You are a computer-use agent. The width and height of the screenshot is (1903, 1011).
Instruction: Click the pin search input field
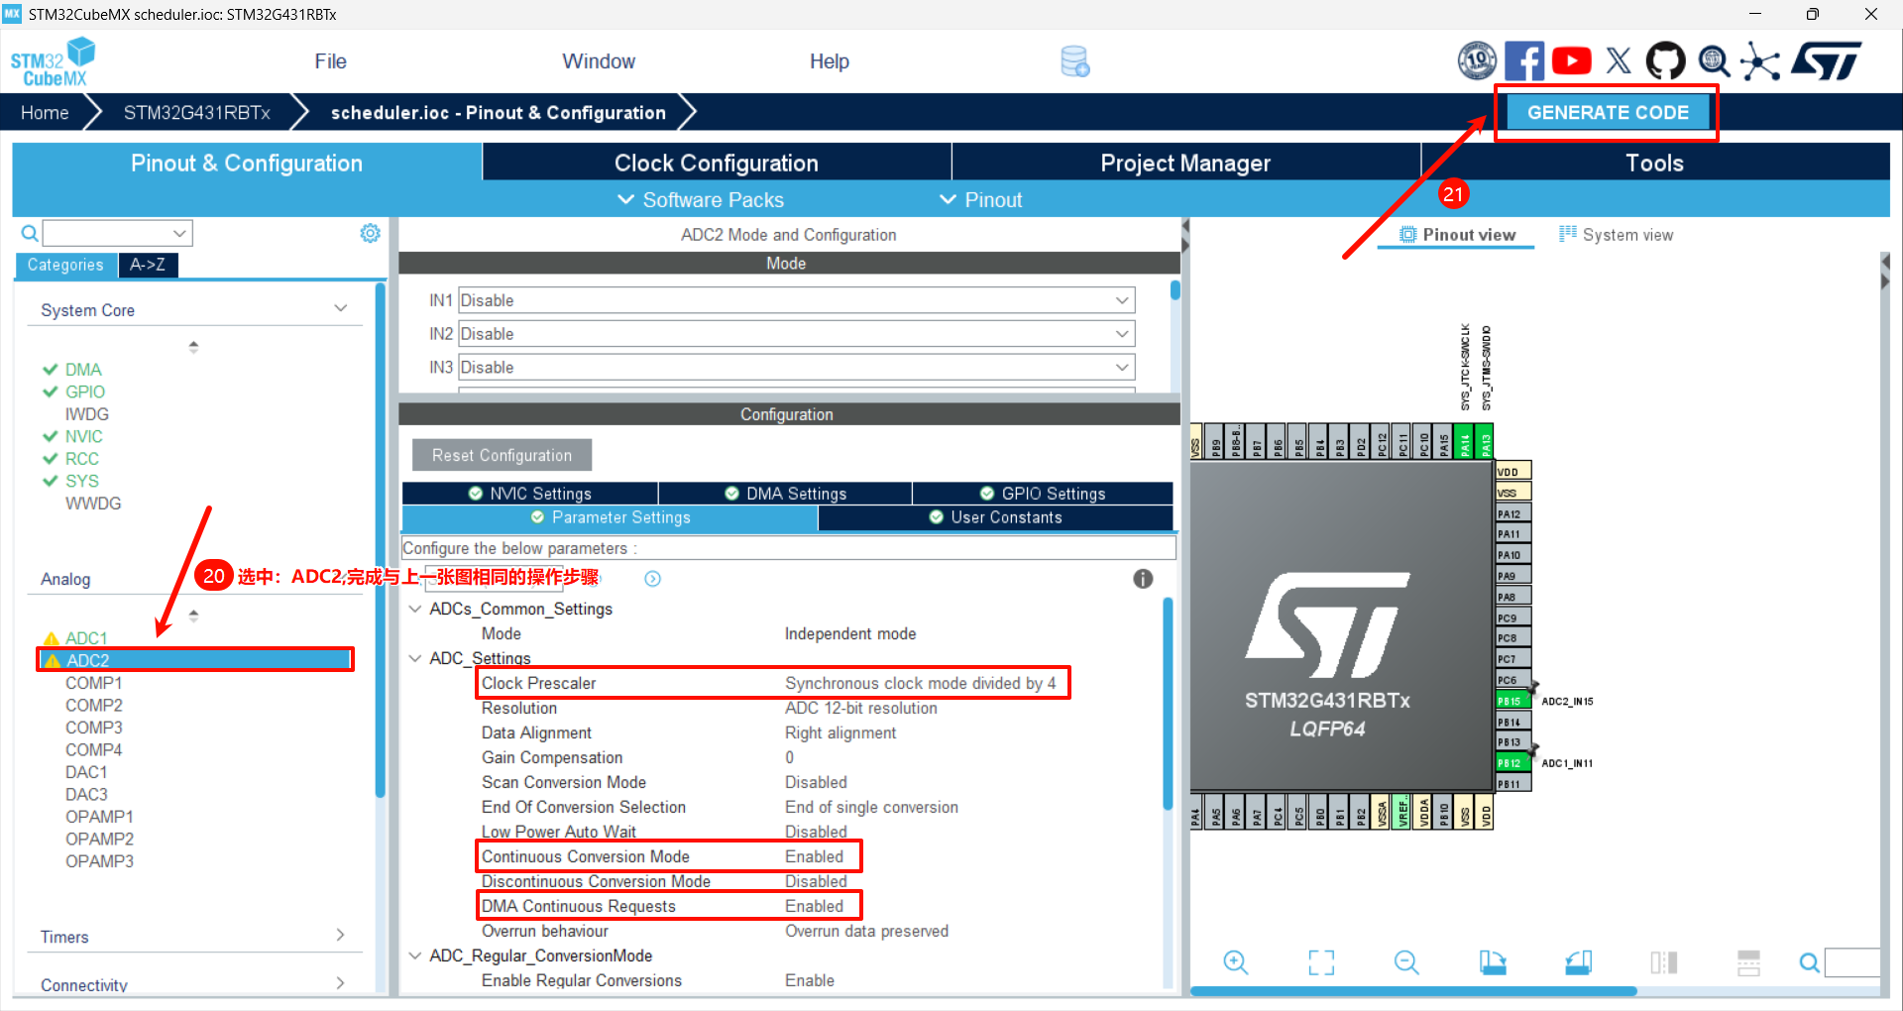(1851, 962)
